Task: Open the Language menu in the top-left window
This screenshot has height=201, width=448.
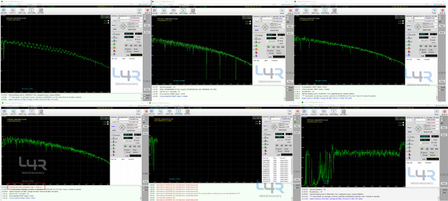Action: (30, 4)
